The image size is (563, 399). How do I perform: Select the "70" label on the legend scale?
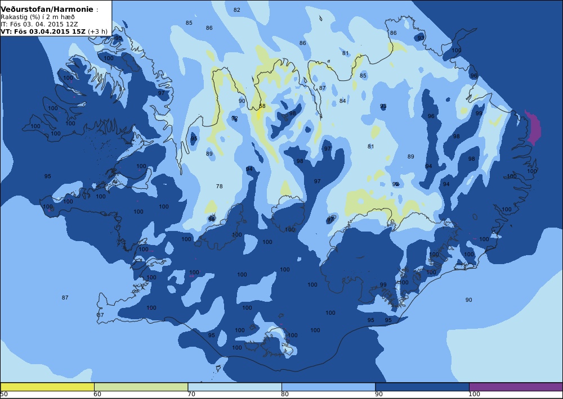pos(191,395)
